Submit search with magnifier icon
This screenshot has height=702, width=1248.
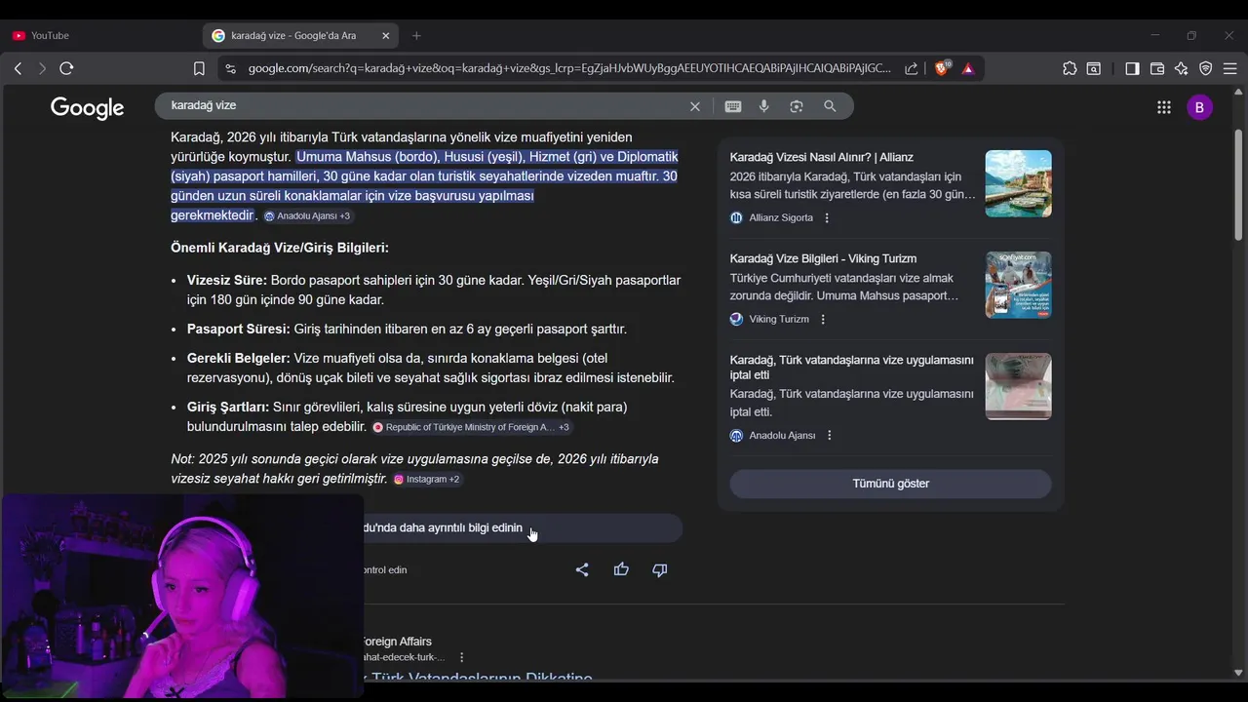[x=830, y=106]
